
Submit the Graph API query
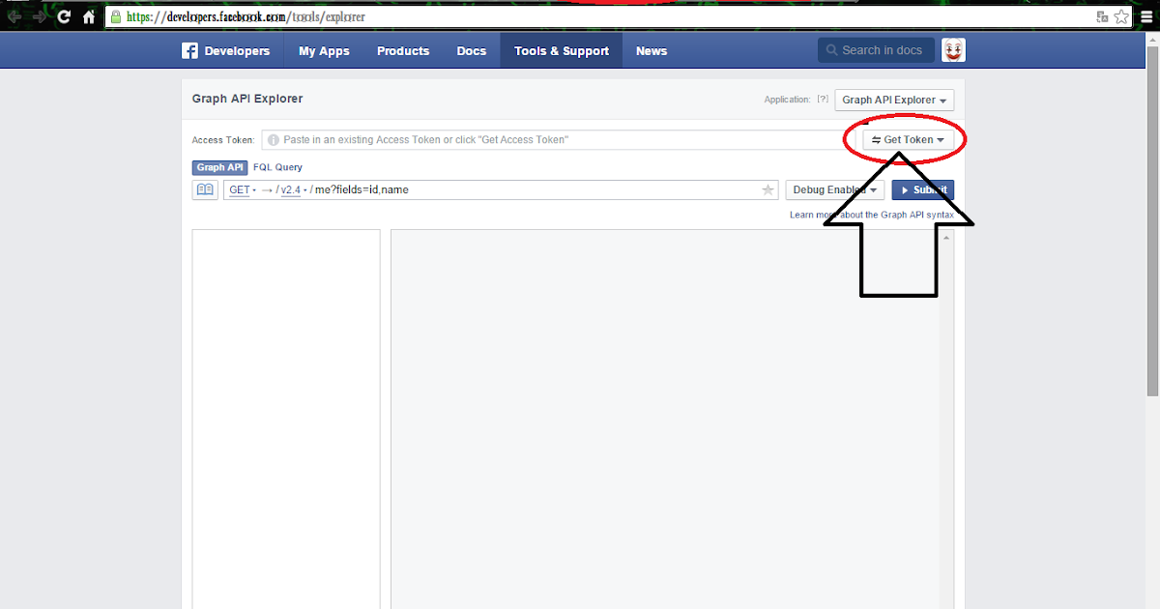[x=923, y=189]
